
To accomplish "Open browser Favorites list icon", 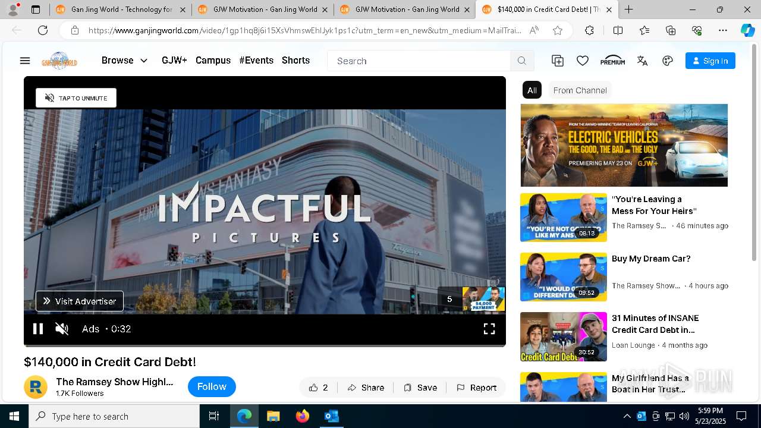I will [x=644, y=30].
